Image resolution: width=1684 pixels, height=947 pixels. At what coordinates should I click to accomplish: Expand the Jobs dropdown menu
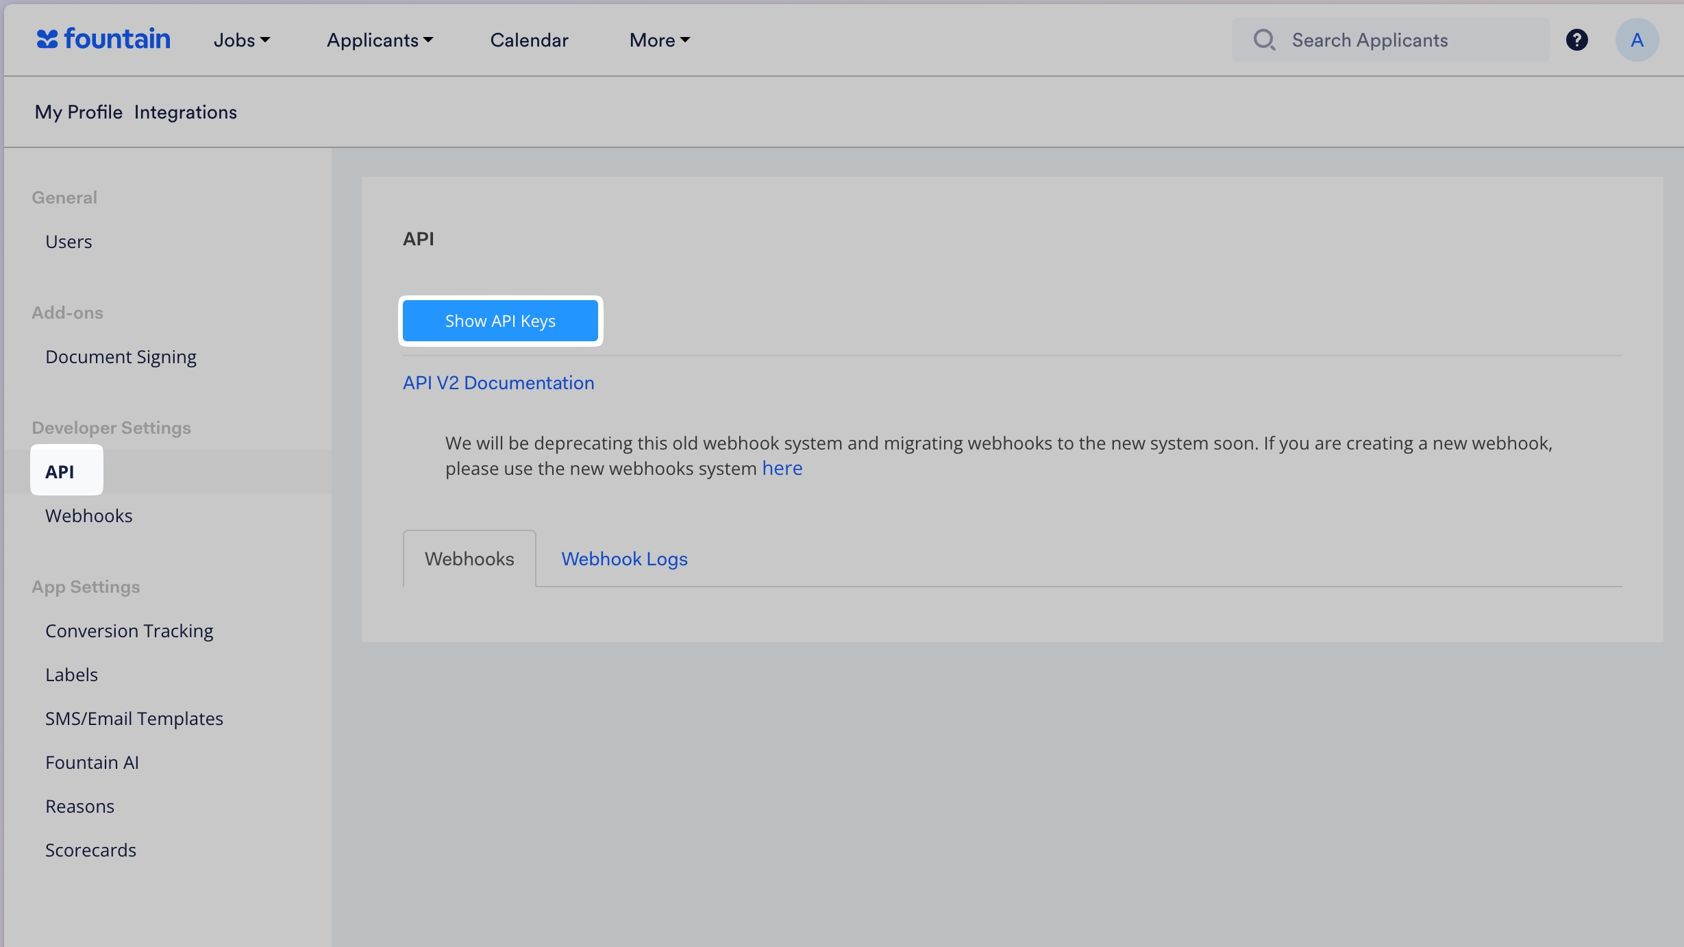coord(242,40)
